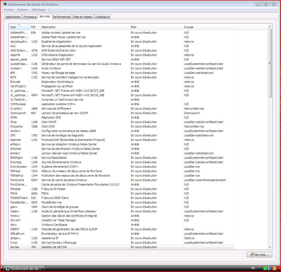281x272 pixels.
Task: Select the ehRecvr service row
Action: click(121, 144)
